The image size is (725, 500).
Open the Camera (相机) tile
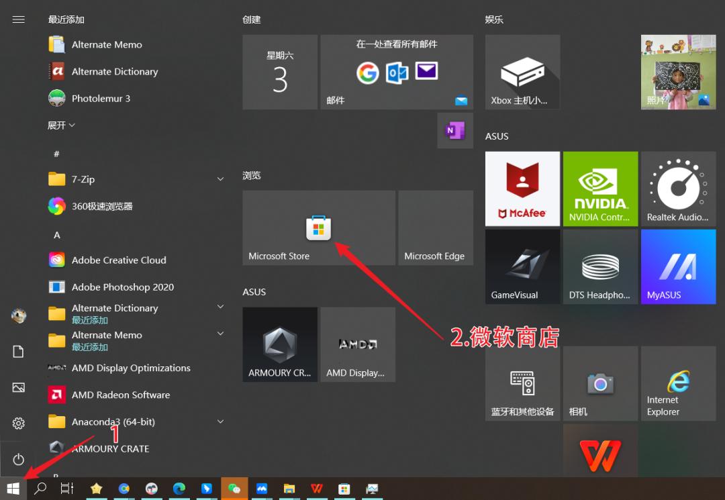(600, 383)
